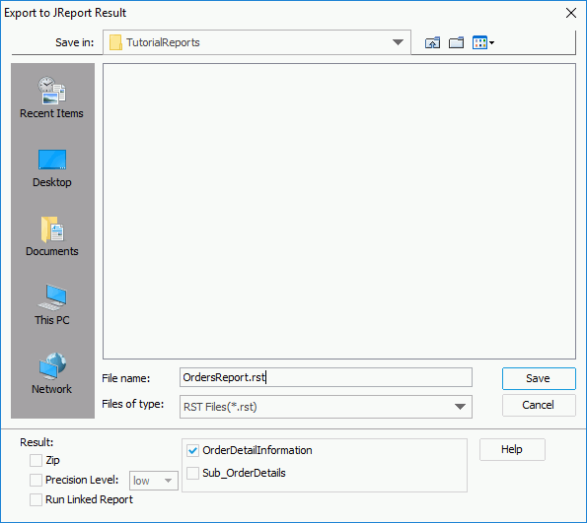Open the Documents location

pos(52,236)
